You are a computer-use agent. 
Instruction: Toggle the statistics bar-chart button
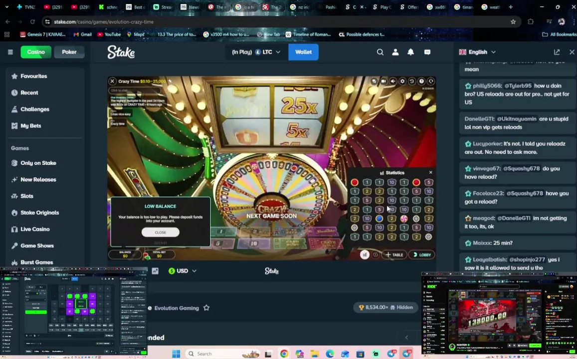point(365,254)
